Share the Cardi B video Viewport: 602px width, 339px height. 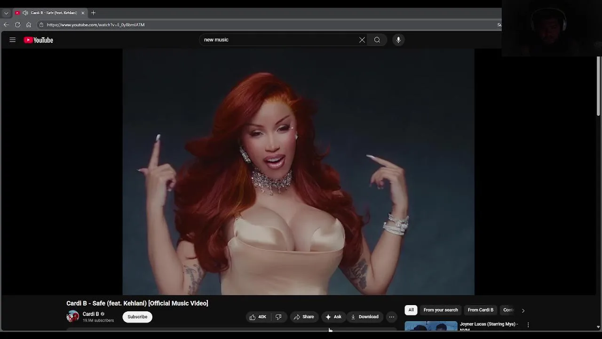tap(304, 317)
